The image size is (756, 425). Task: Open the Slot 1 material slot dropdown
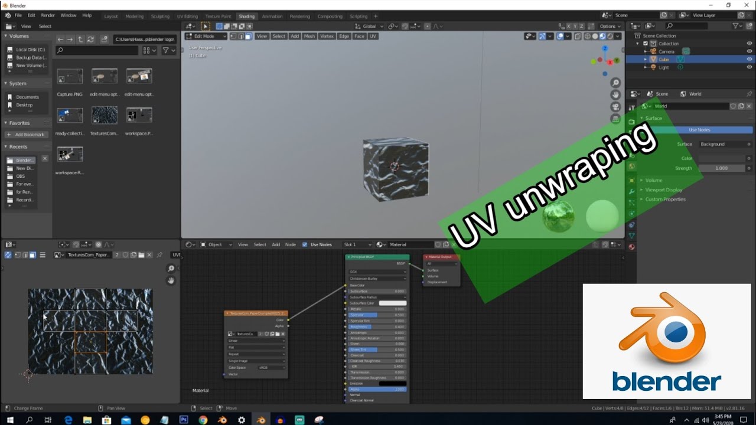tap(357, 244)
